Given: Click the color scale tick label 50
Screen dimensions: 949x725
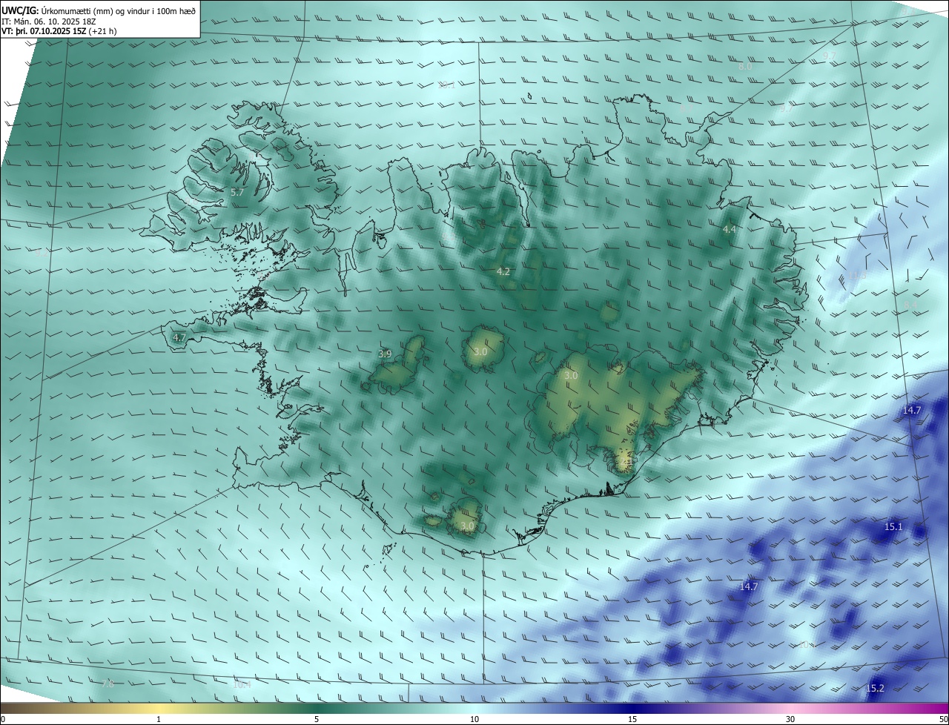Looking at the screenshot, I should pos(944,719).
